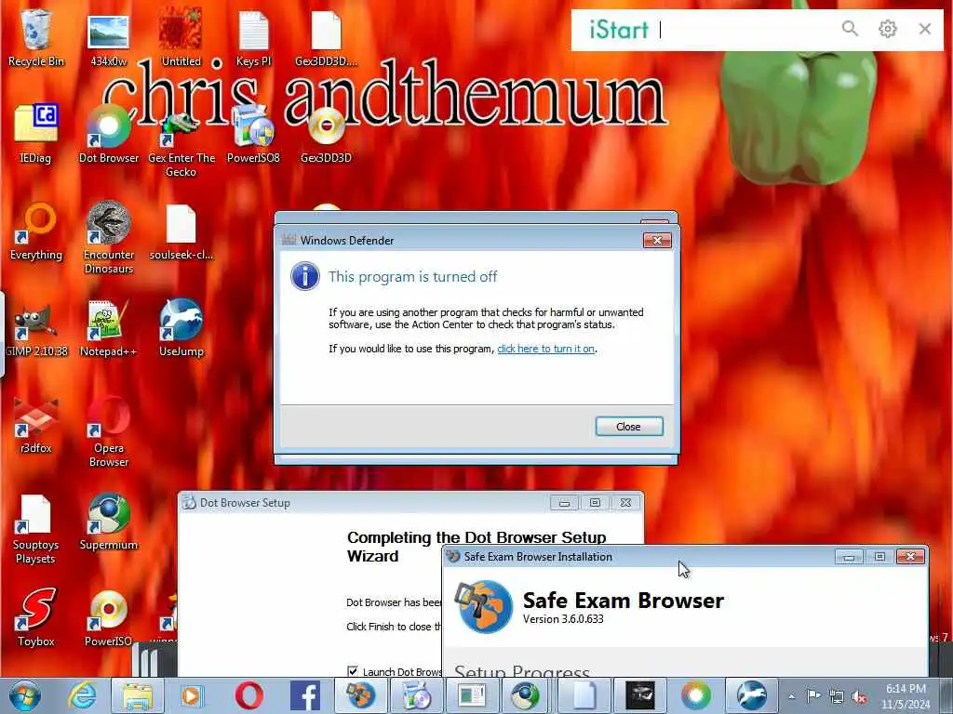Launch Supermium desktop shortcut

[108, 521]
